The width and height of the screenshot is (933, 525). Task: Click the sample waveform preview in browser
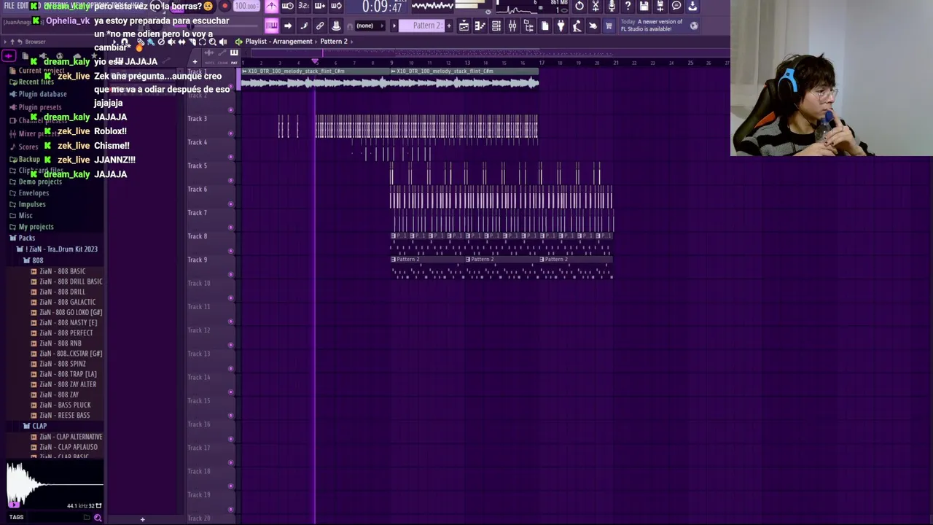(x=55, y=483)
